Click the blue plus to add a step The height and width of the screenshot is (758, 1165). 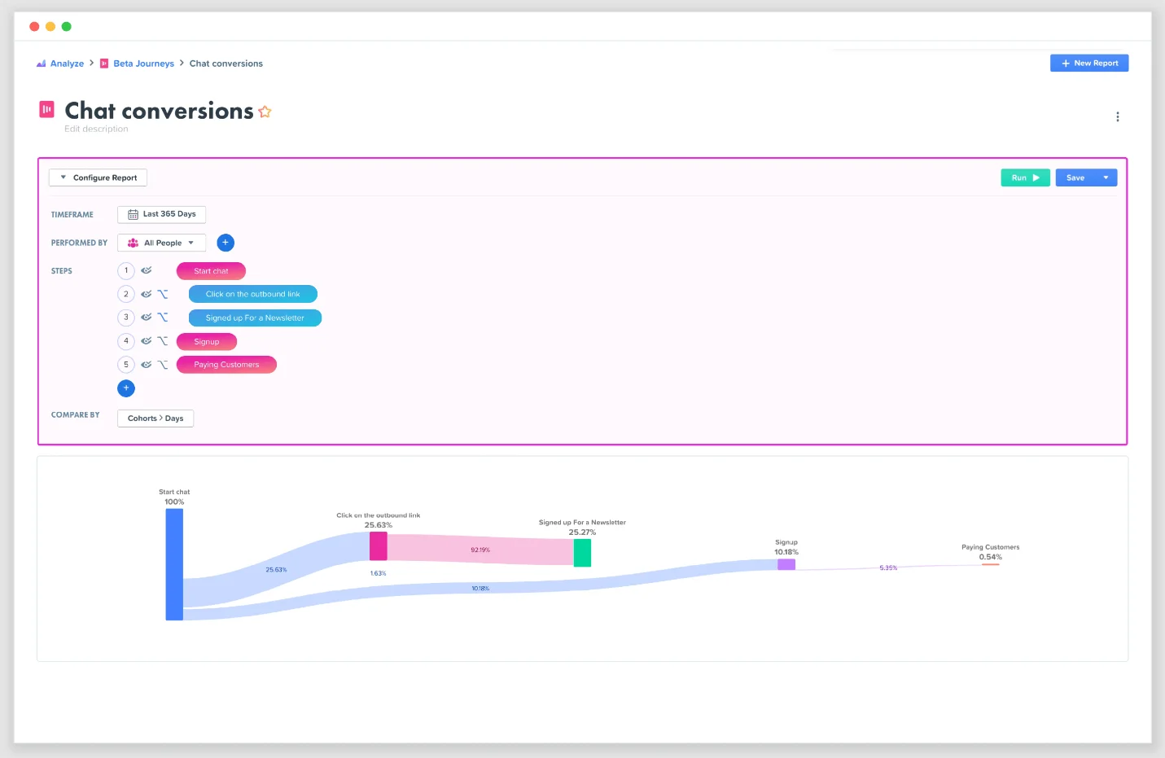pyautogui.click(x=126, y=388)
